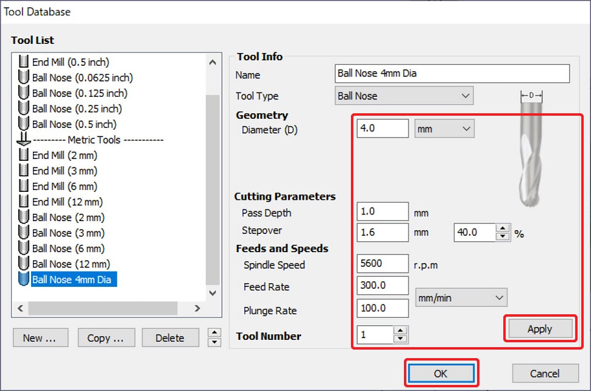Select the Ball Nose (0.25 inch) icon
Screen dimensions: 591x391
[x=24, y=108]
